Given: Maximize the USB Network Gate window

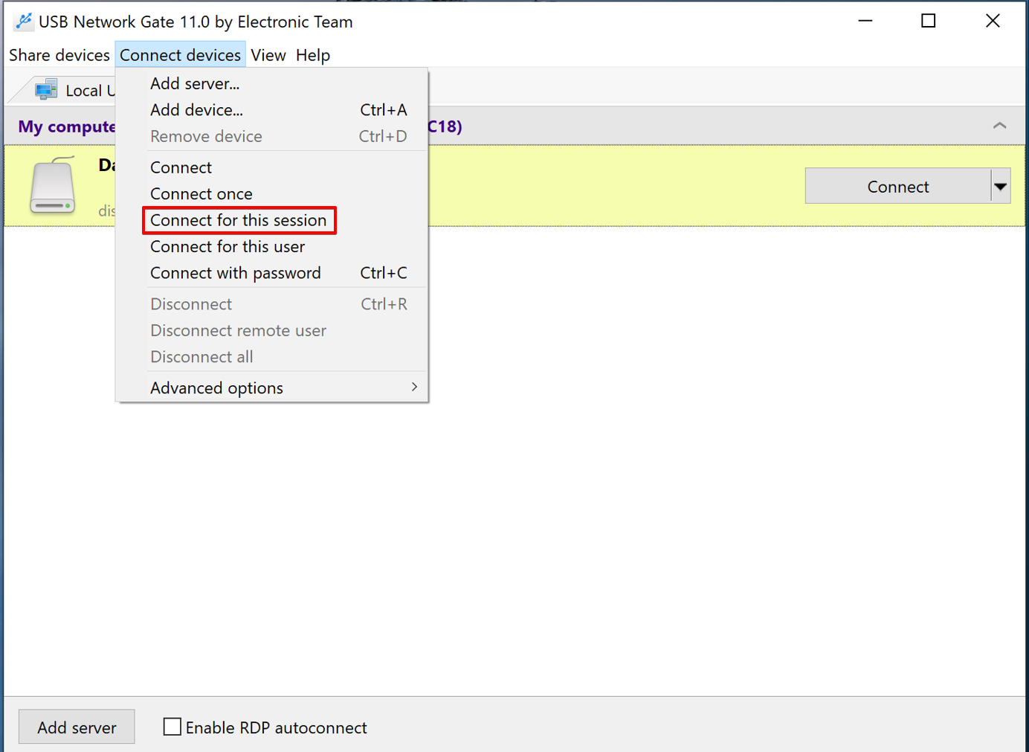Looking at the screenshot, I should pos(928,21).
